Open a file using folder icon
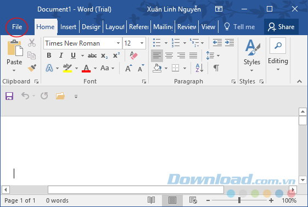308x207 pixels. (x=60, y=96)
